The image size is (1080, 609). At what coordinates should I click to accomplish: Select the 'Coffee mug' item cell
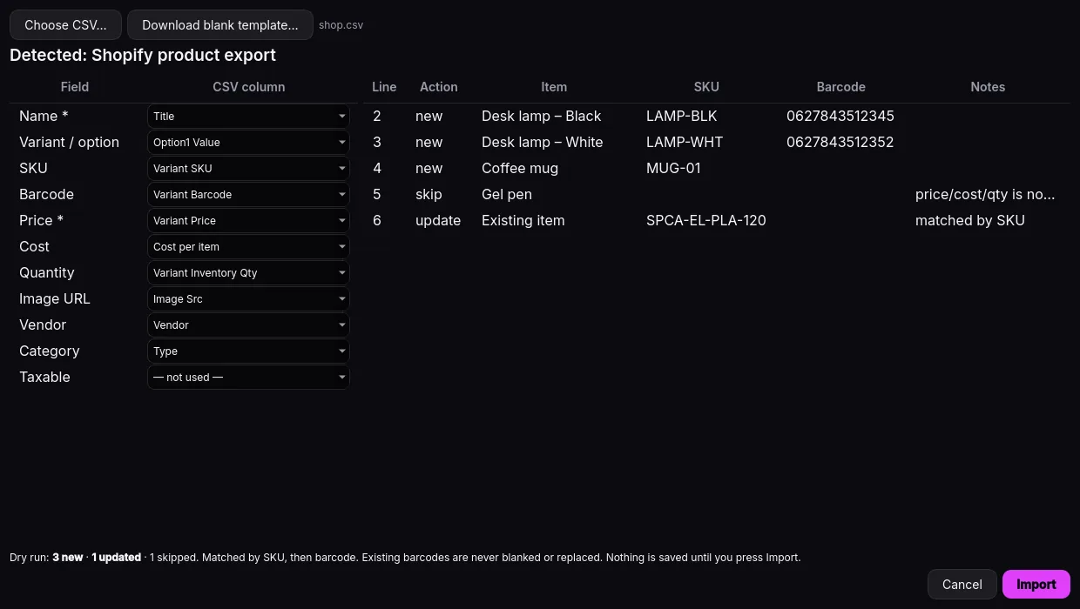point(520,169)
